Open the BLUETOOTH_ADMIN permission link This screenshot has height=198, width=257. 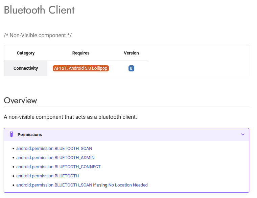(x=55, y=158)
